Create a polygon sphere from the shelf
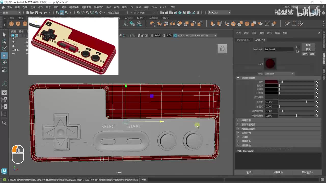Screen dimensions: 326x183 pyautogui.click(x=11, y=24)
